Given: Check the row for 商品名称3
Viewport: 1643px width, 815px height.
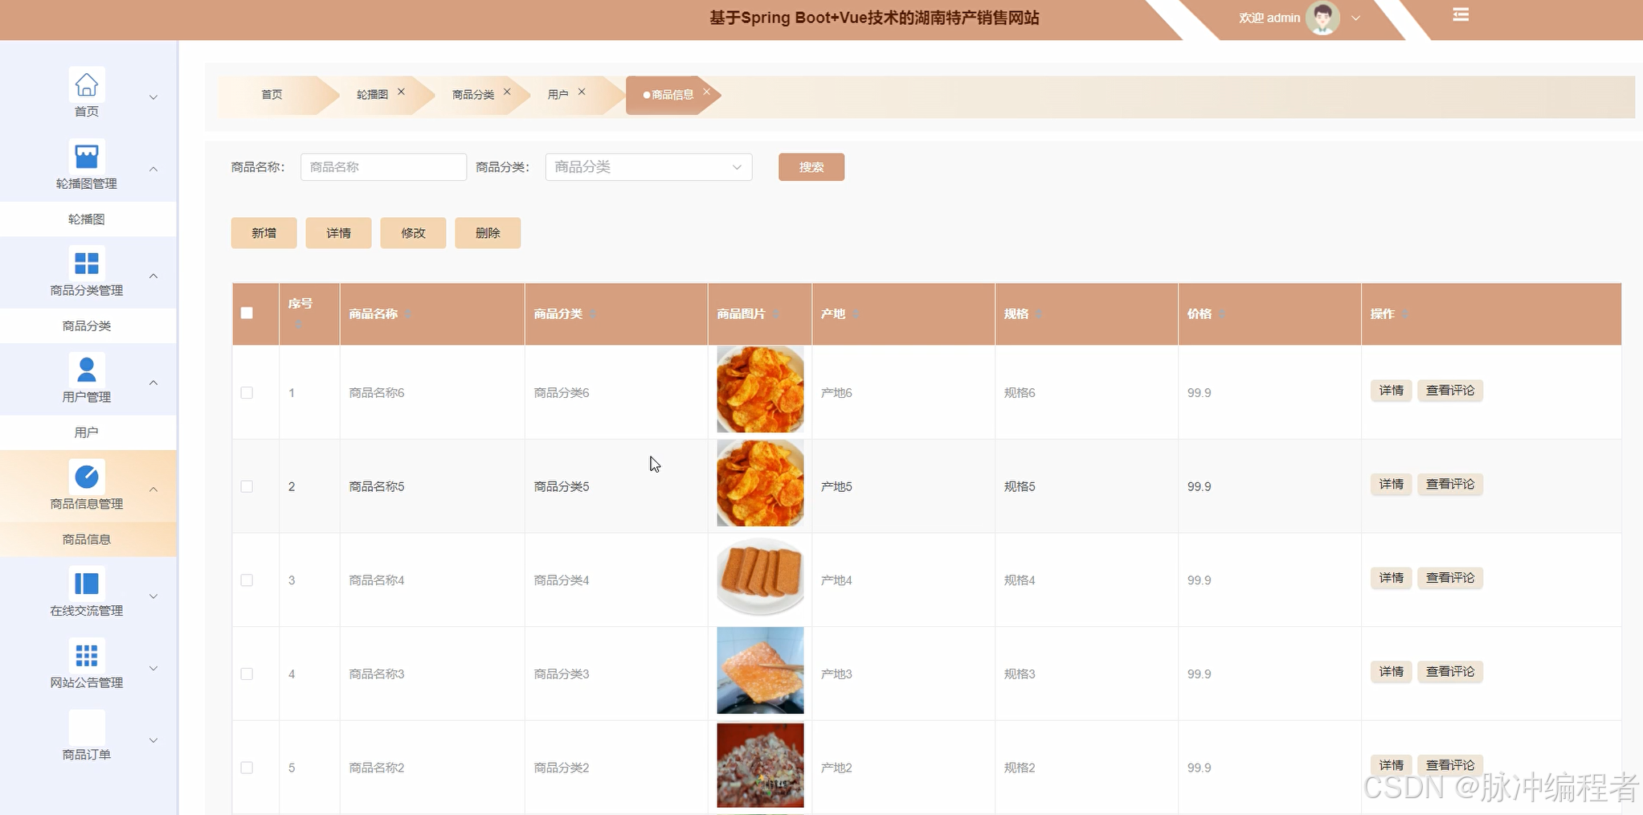Looking at the screenshot, I should pos(247,674).
